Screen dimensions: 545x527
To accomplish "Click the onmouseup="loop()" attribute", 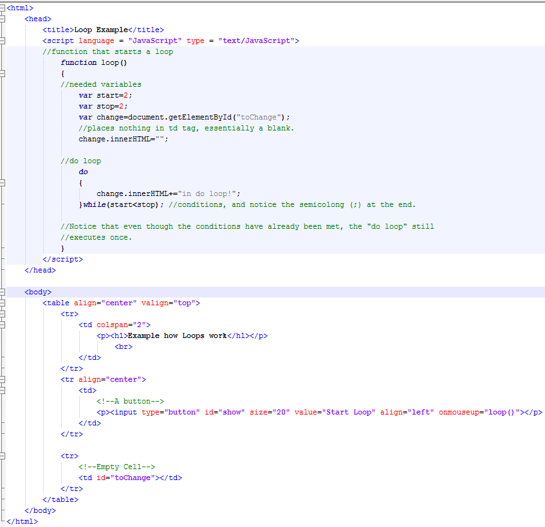I will pyautogui.click(x=479, y=413).
